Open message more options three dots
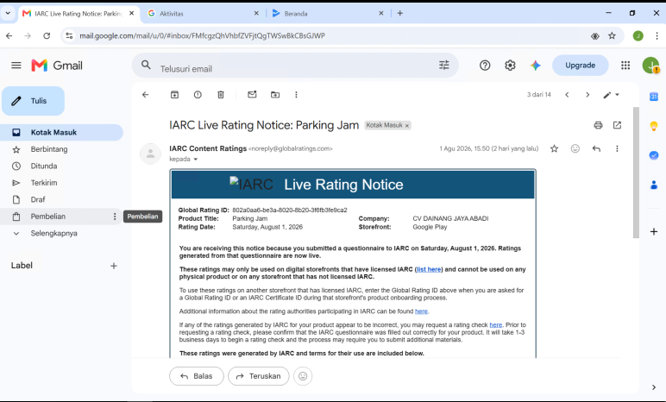The width and height of the screenshot is (666, 402). point(617,148)
